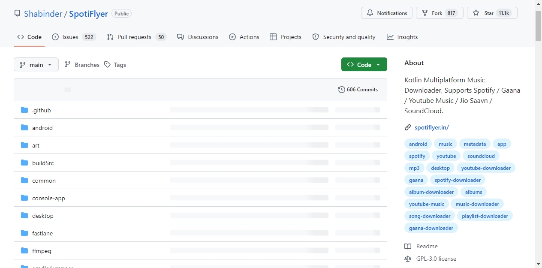Select the desktop topic tag
The width and height of the screenshot is (542, 268).
click(440, 168)
